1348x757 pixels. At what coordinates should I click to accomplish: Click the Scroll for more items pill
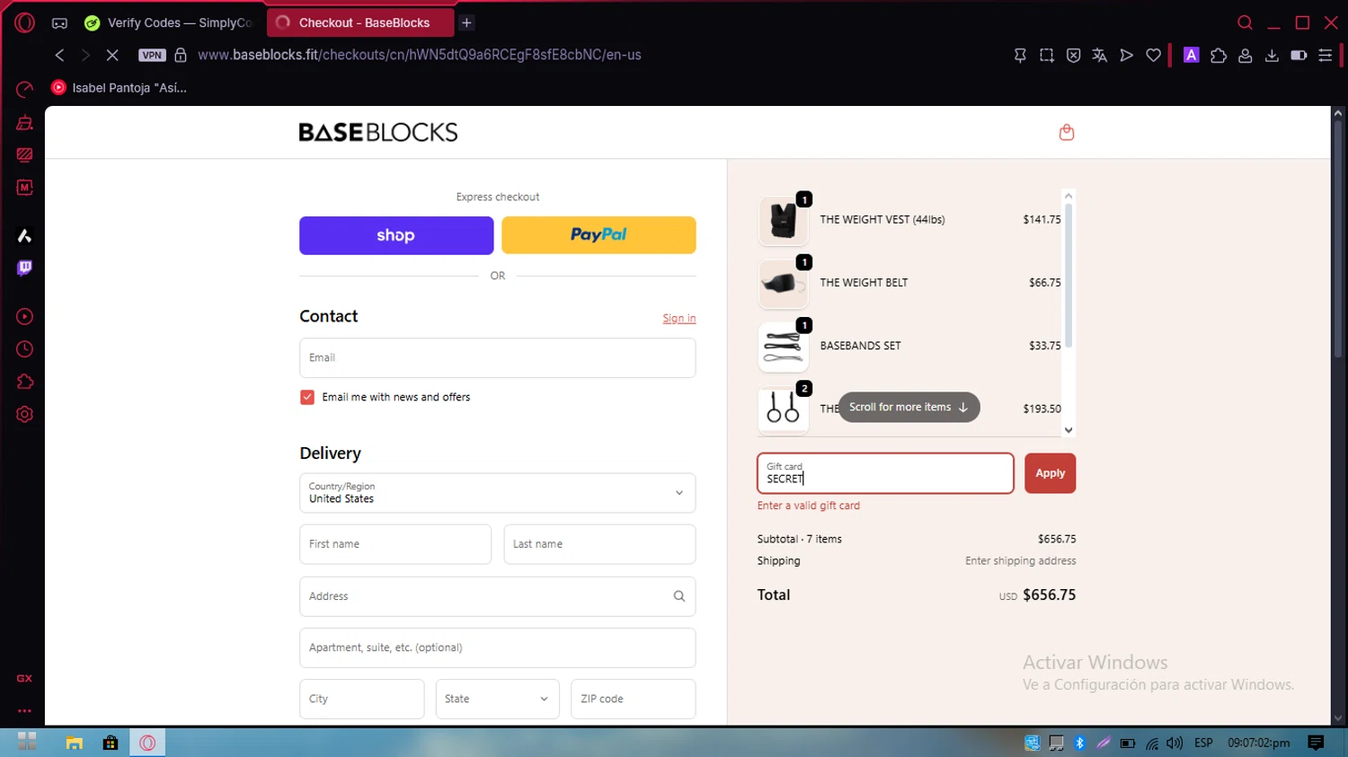[x=909, y=407]
